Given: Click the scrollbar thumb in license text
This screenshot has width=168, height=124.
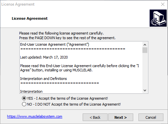Looking at the screenshot, I should (145, 50).
